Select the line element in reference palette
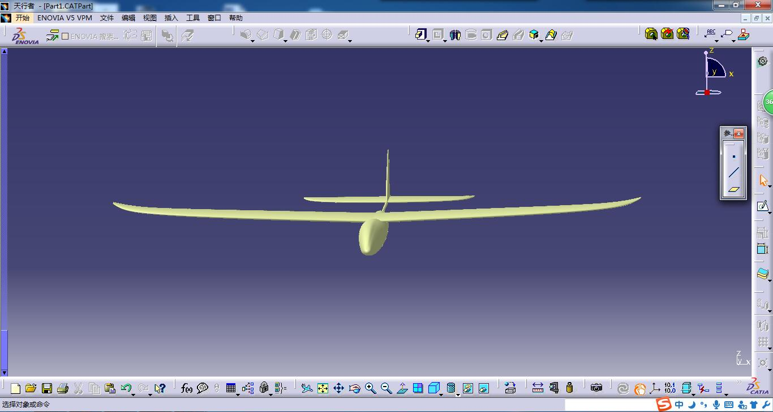 tap(734, 173)
